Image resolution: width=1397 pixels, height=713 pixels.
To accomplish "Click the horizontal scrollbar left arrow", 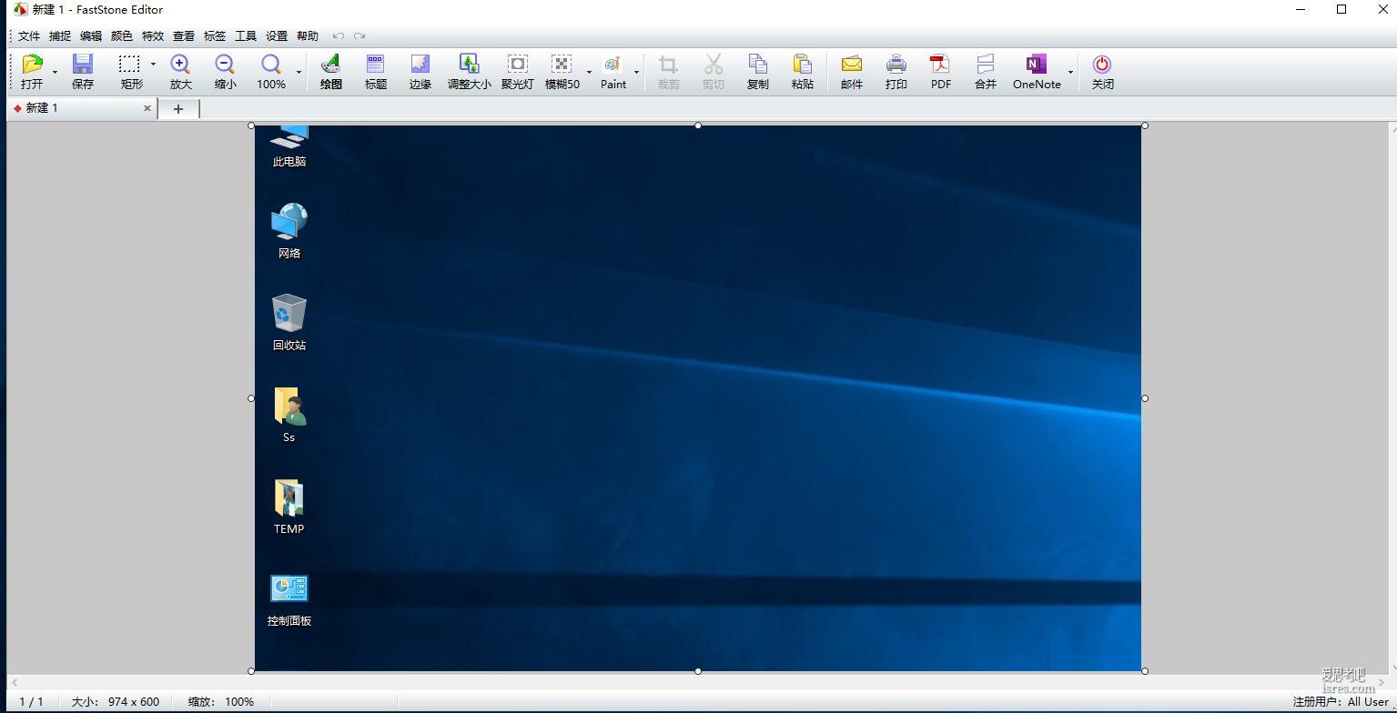I will coord(15,682).
